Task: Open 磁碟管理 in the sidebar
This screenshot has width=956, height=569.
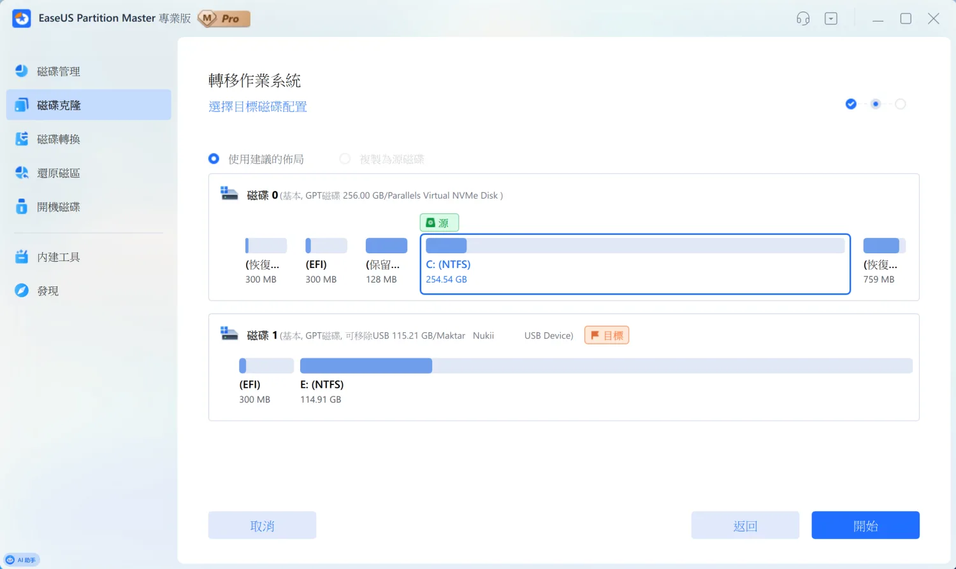Action: 89,71
